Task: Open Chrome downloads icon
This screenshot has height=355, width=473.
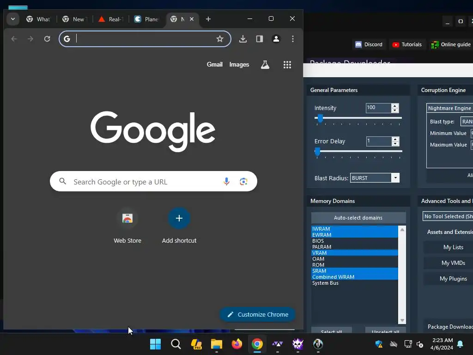Action: (243, 39)
